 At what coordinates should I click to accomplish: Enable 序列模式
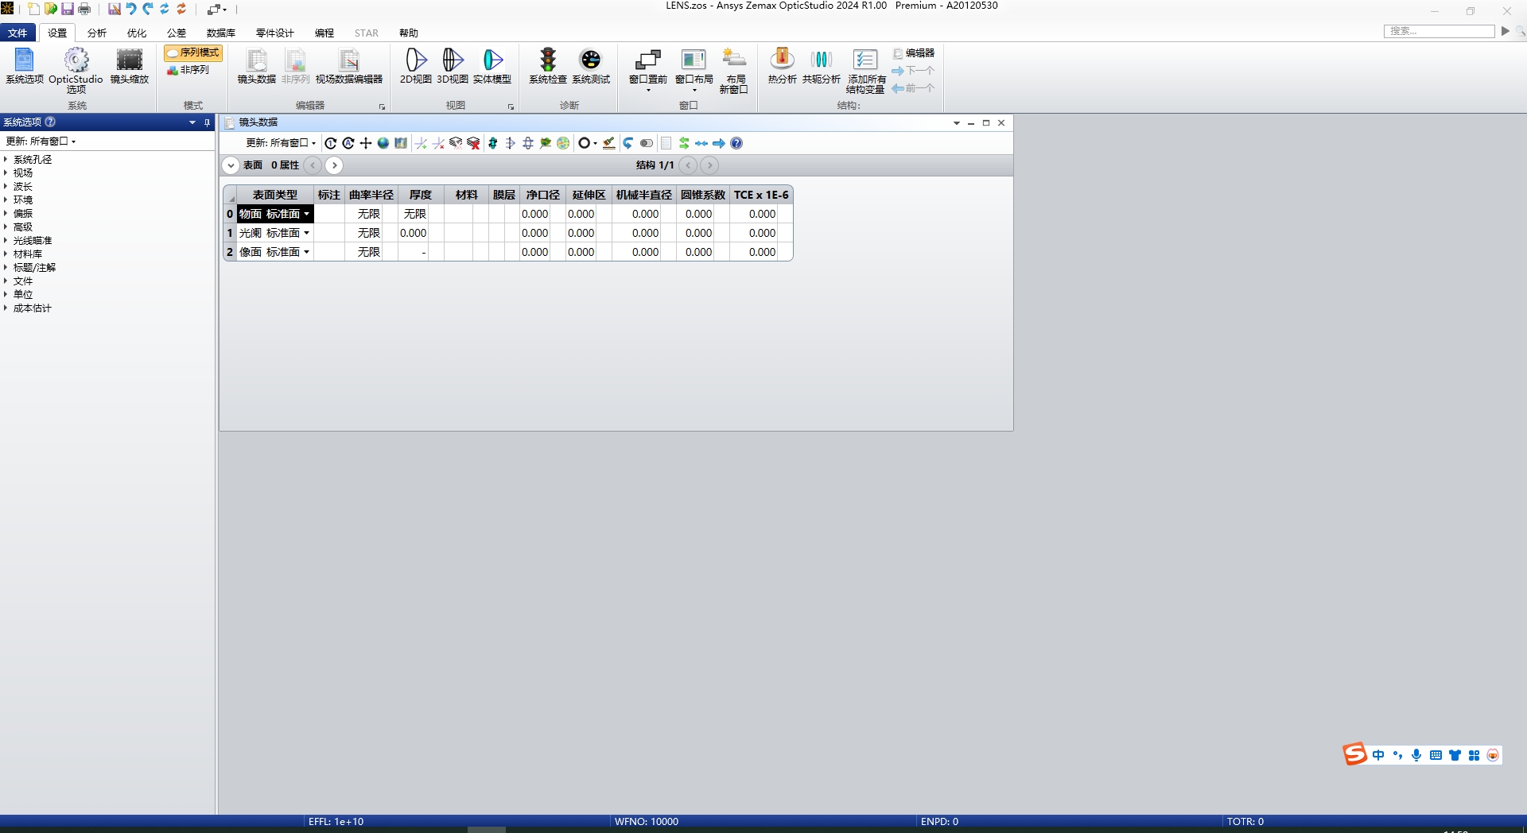tap(192, 52)
